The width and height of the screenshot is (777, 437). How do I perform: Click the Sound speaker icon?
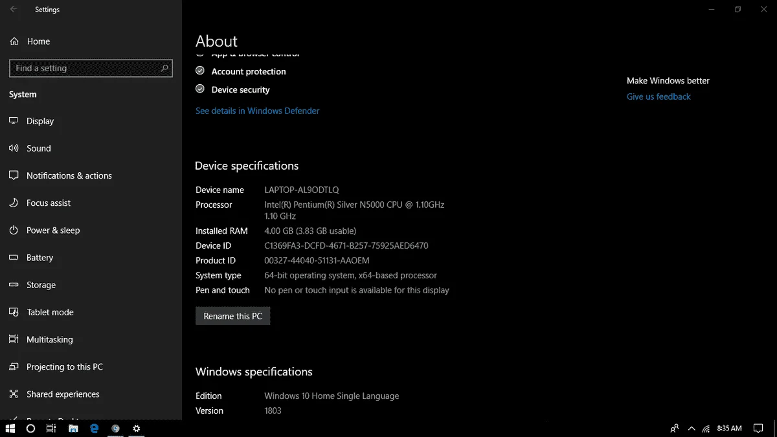(x=14, y=148)
